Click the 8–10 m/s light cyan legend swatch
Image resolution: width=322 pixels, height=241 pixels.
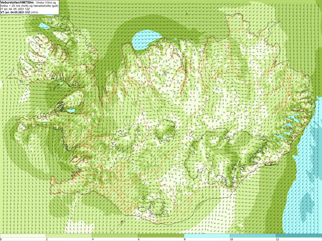coord(207,236)
